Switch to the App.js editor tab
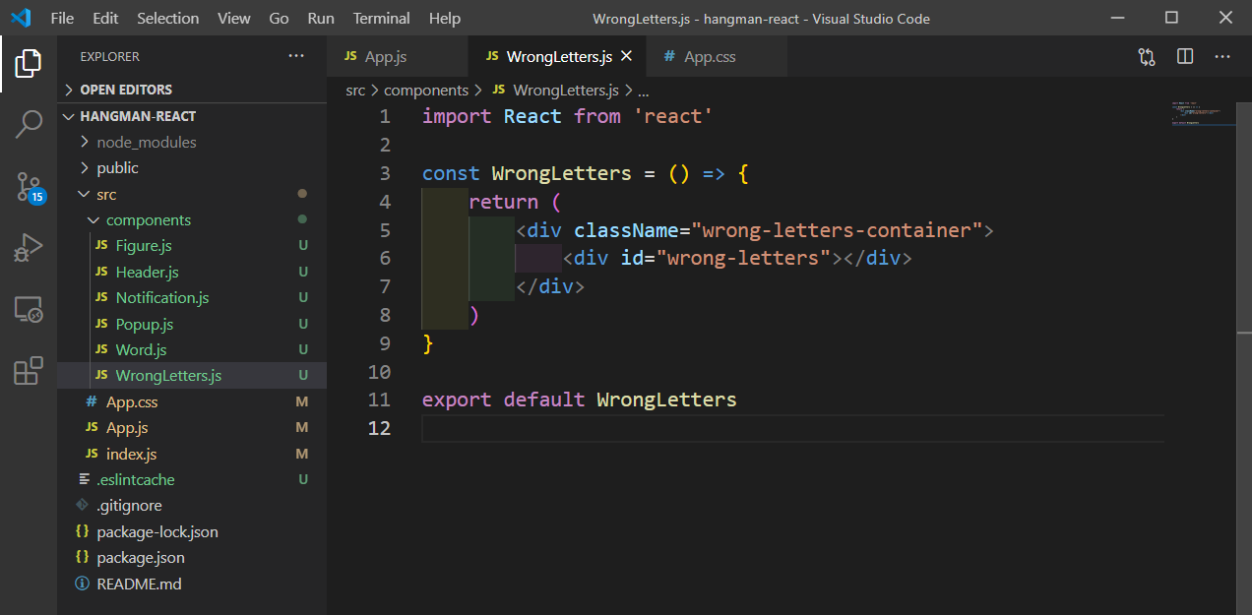Screen dimensions: 1252x615 pos(398,57)
